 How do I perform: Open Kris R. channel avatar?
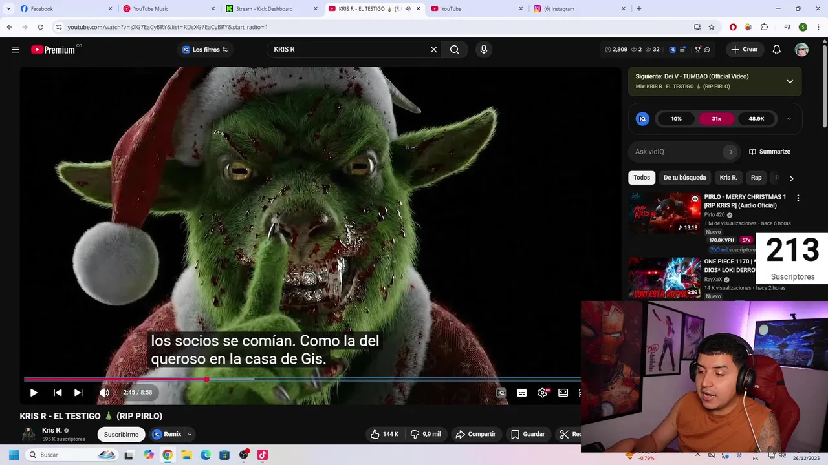click(x=28, y=435)
